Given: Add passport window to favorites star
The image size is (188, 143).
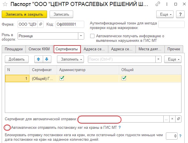Looking at the screenshot, I should (x=5, y=4).
